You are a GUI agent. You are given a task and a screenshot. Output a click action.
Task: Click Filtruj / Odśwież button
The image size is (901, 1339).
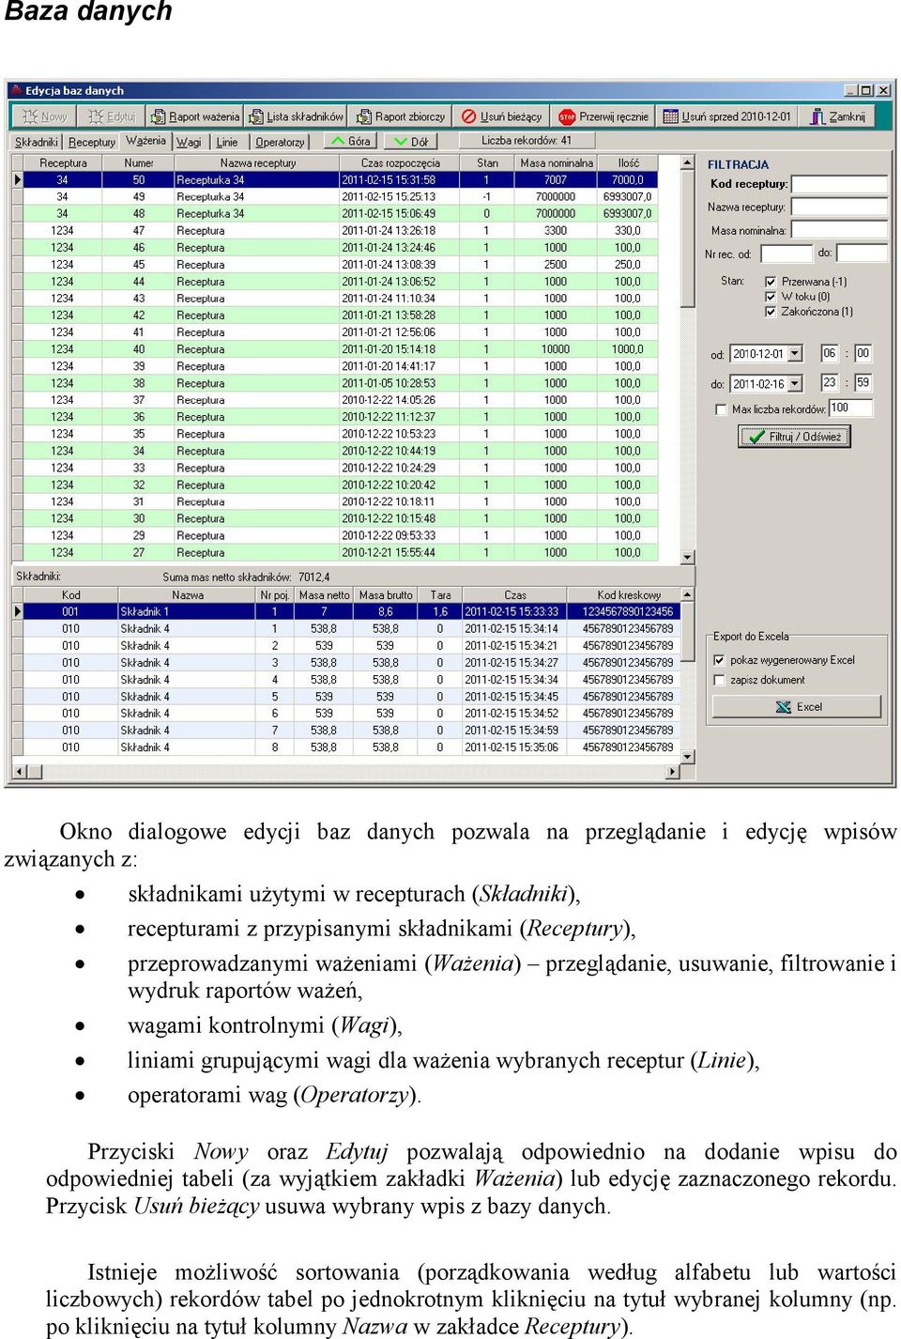[795, 437]
